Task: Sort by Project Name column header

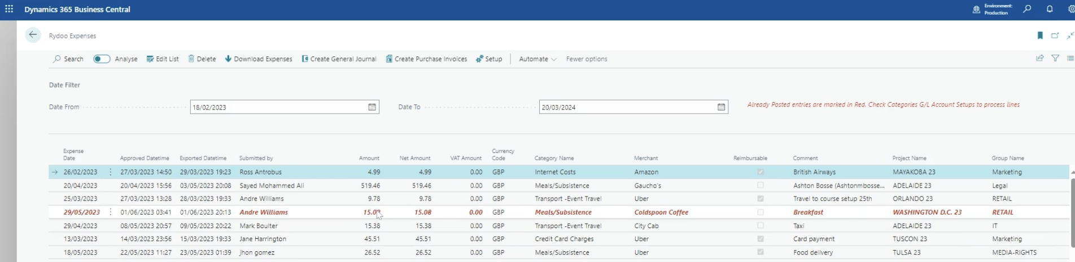Action: tap(909, 158)
